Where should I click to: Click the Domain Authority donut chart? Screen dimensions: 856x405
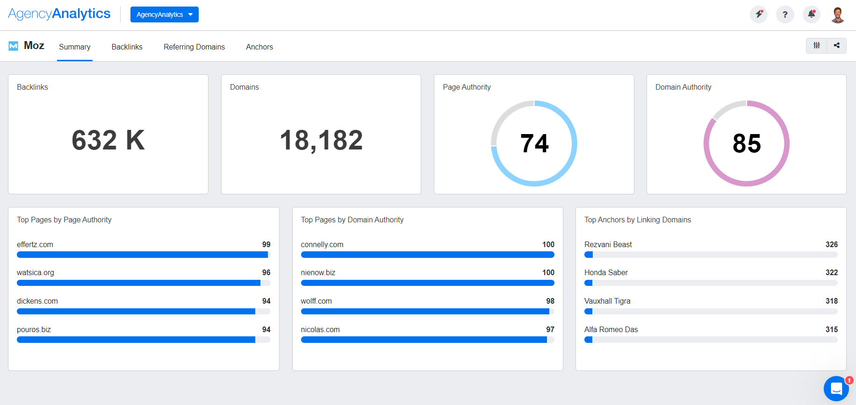tap(746, 143)
